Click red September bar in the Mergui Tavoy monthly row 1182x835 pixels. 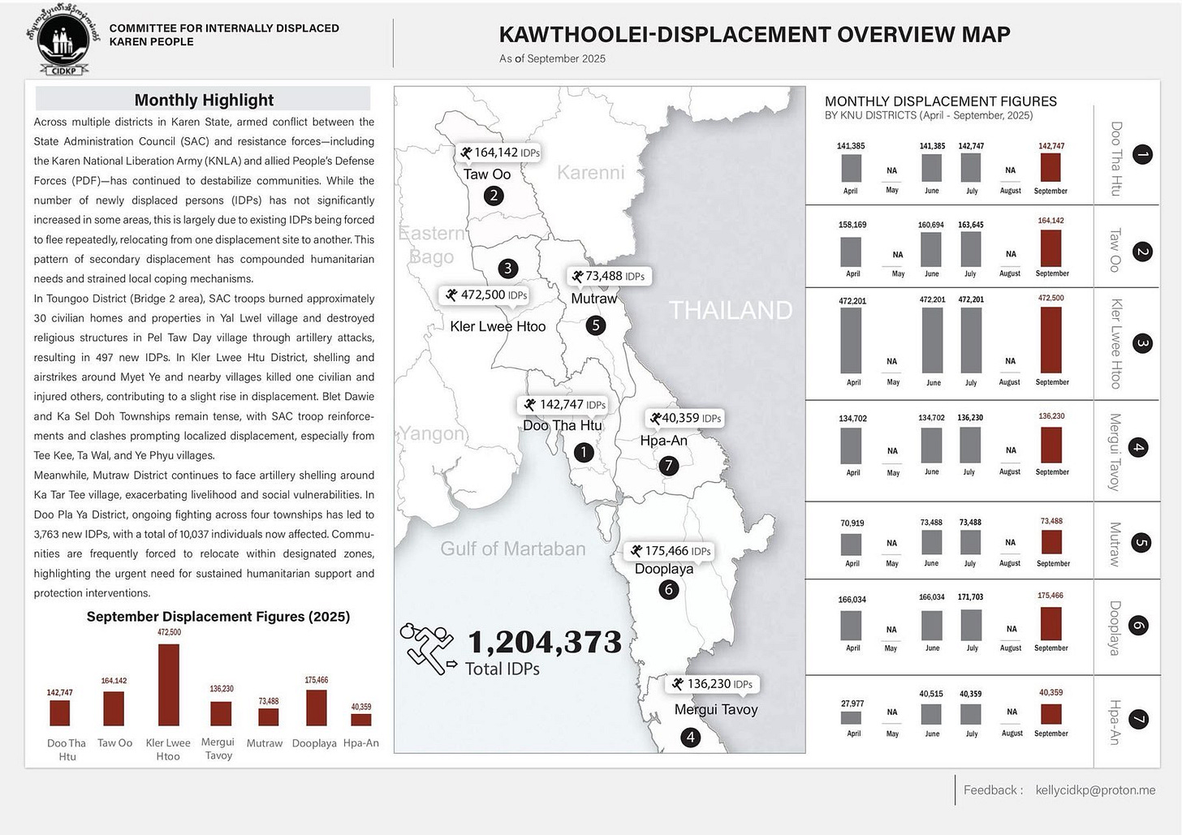(x=1050, y=445)
